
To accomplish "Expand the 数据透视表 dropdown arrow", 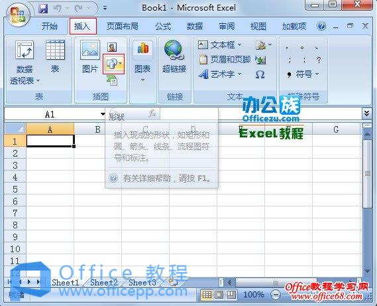I will [x=38, y=81].
